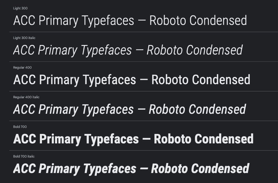The height and width of the screenshot is (183, 278).
Task: Click the "Bold 700 italic" style label
Action: click(24, 156)
